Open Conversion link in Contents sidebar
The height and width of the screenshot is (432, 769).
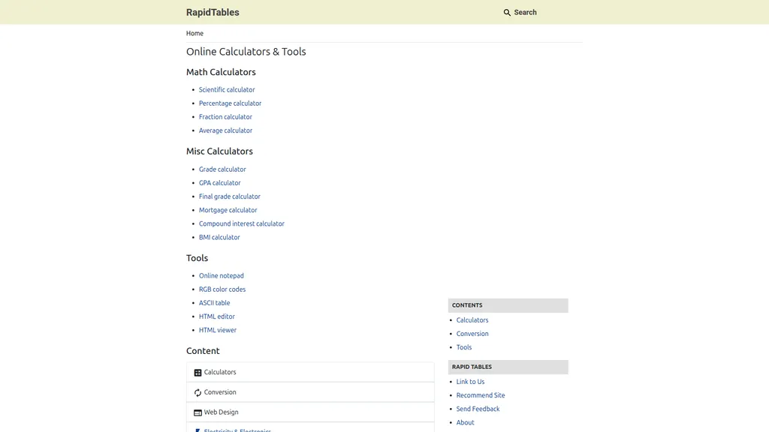tap(472, 334)
